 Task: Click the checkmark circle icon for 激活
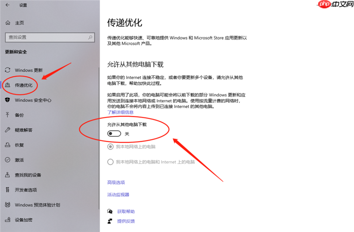[8, 160]
